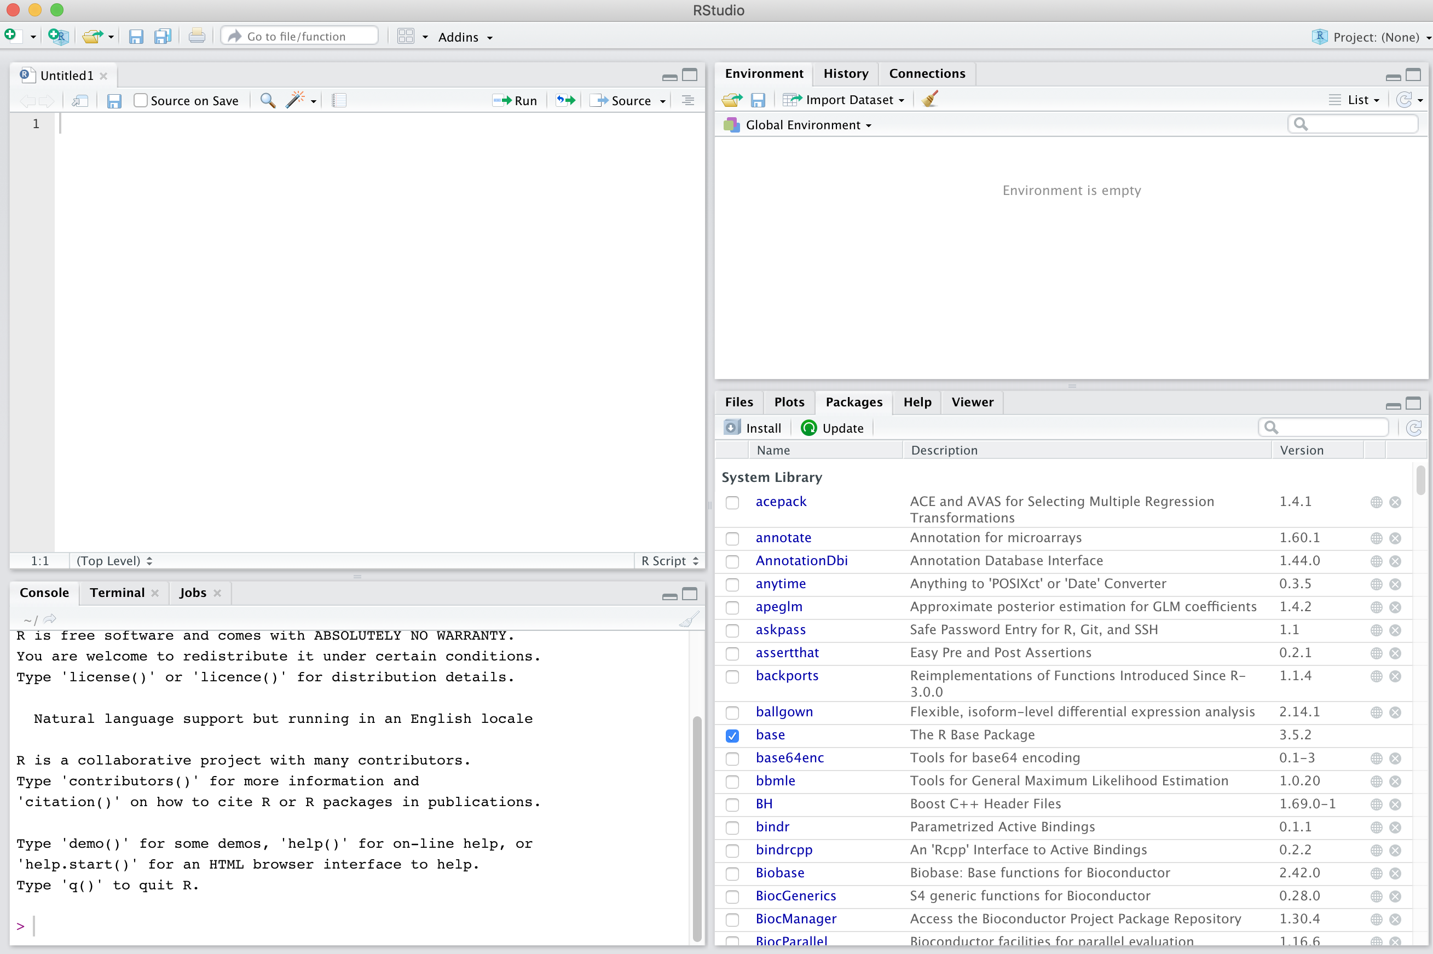Click the Save all open documents icon

pyautogui.click(x=163, y=37)
